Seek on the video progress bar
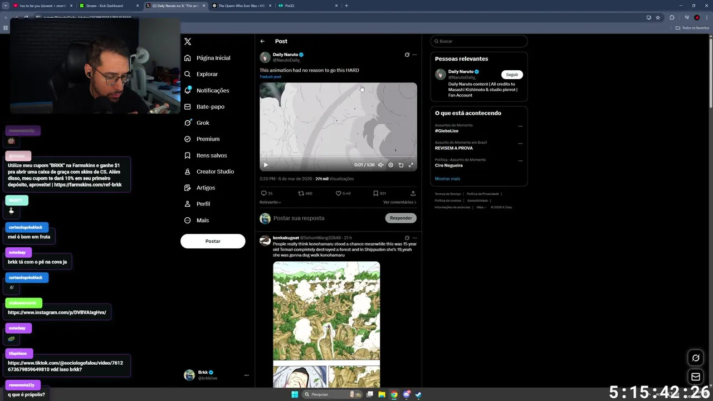This screenshot has height=401, width=713. click(338, 157)
